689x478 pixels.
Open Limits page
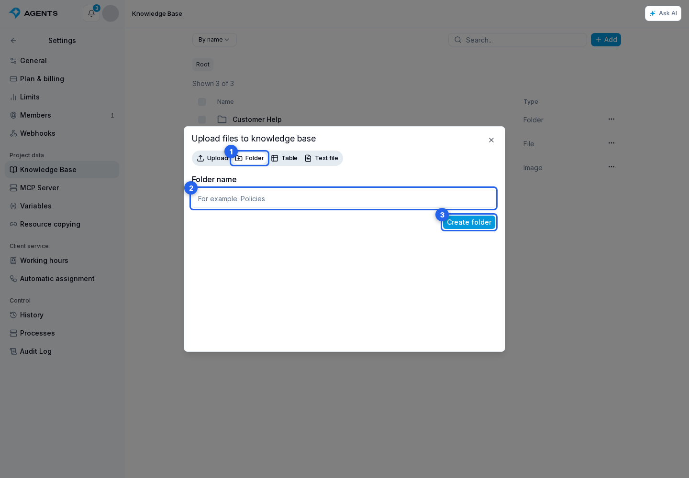tap(62, 97)
